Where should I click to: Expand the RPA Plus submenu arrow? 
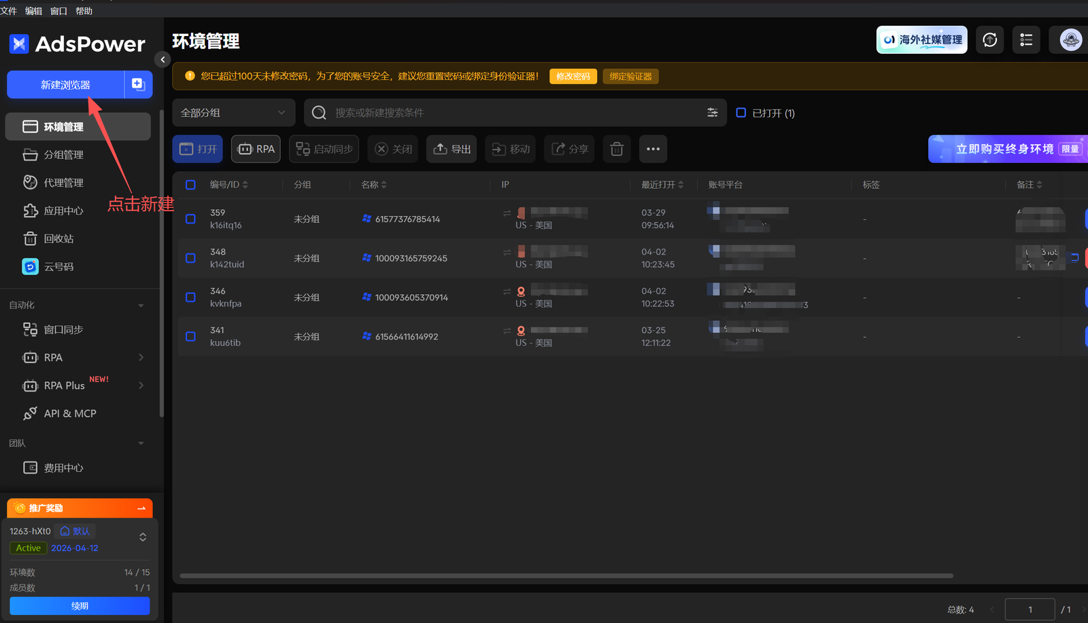pos(141,385)
